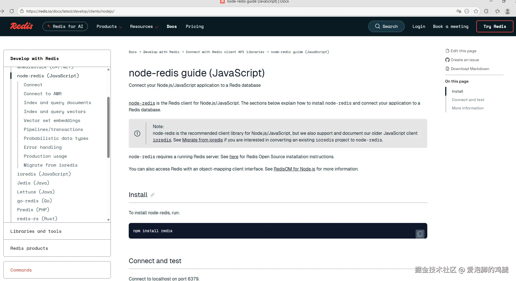Click the Try Redis button
Screen dimensions: 516x281
495,27
